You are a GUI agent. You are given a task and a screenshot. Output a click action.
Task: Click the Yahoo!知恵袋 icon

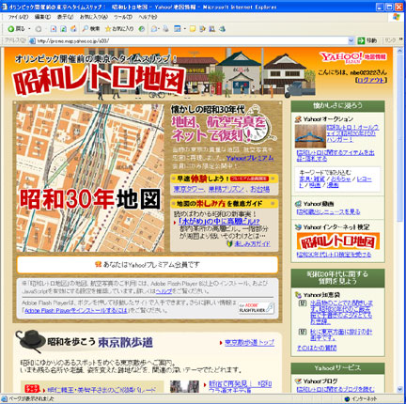click(x=298, y=295)
